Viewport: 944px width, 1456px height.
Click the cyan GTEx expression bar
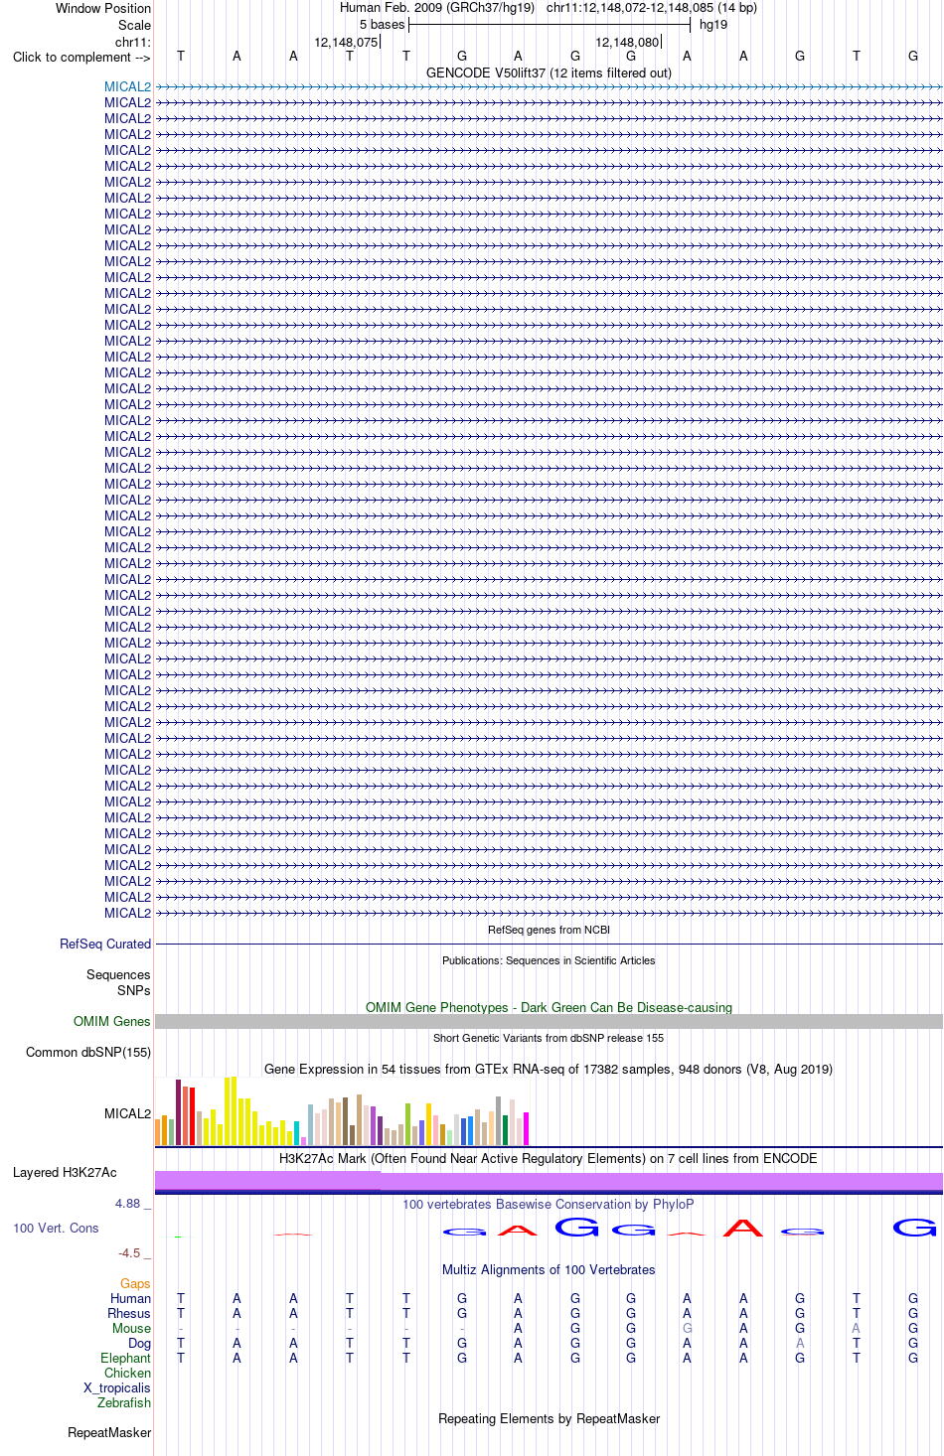coord(296,1133)
